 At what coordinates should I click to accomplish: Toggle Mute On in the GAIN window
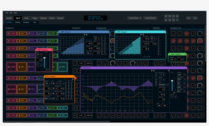[x=39, y=55]
